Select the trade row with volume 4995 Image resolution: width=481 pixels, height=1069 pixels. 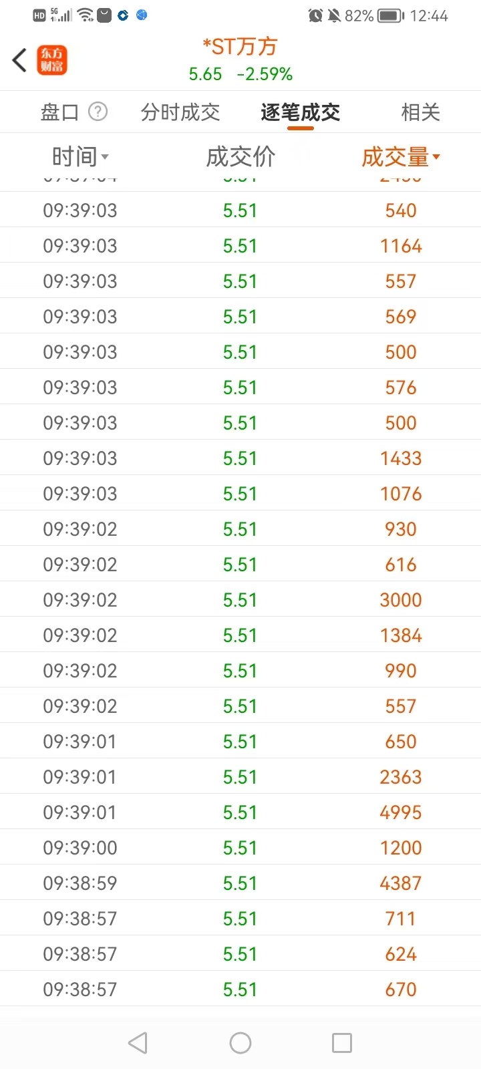240,812
